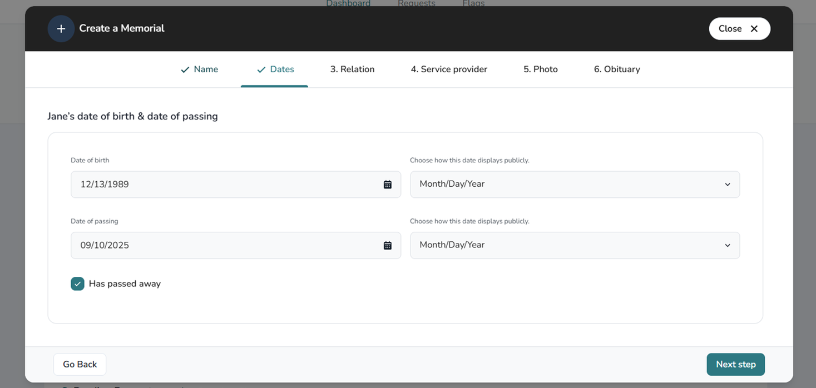Uncheck the Has passed away checkbox
816x388 pixels.
click(x=77, y=284)
